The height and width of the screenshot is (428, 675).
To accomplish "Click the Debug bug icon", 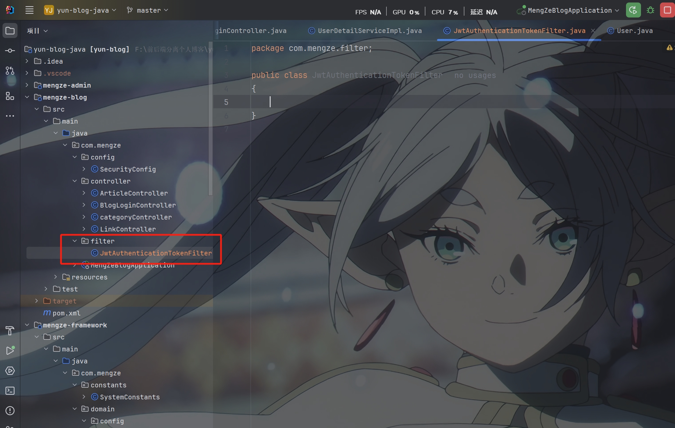I will click(x=650, y=10).
